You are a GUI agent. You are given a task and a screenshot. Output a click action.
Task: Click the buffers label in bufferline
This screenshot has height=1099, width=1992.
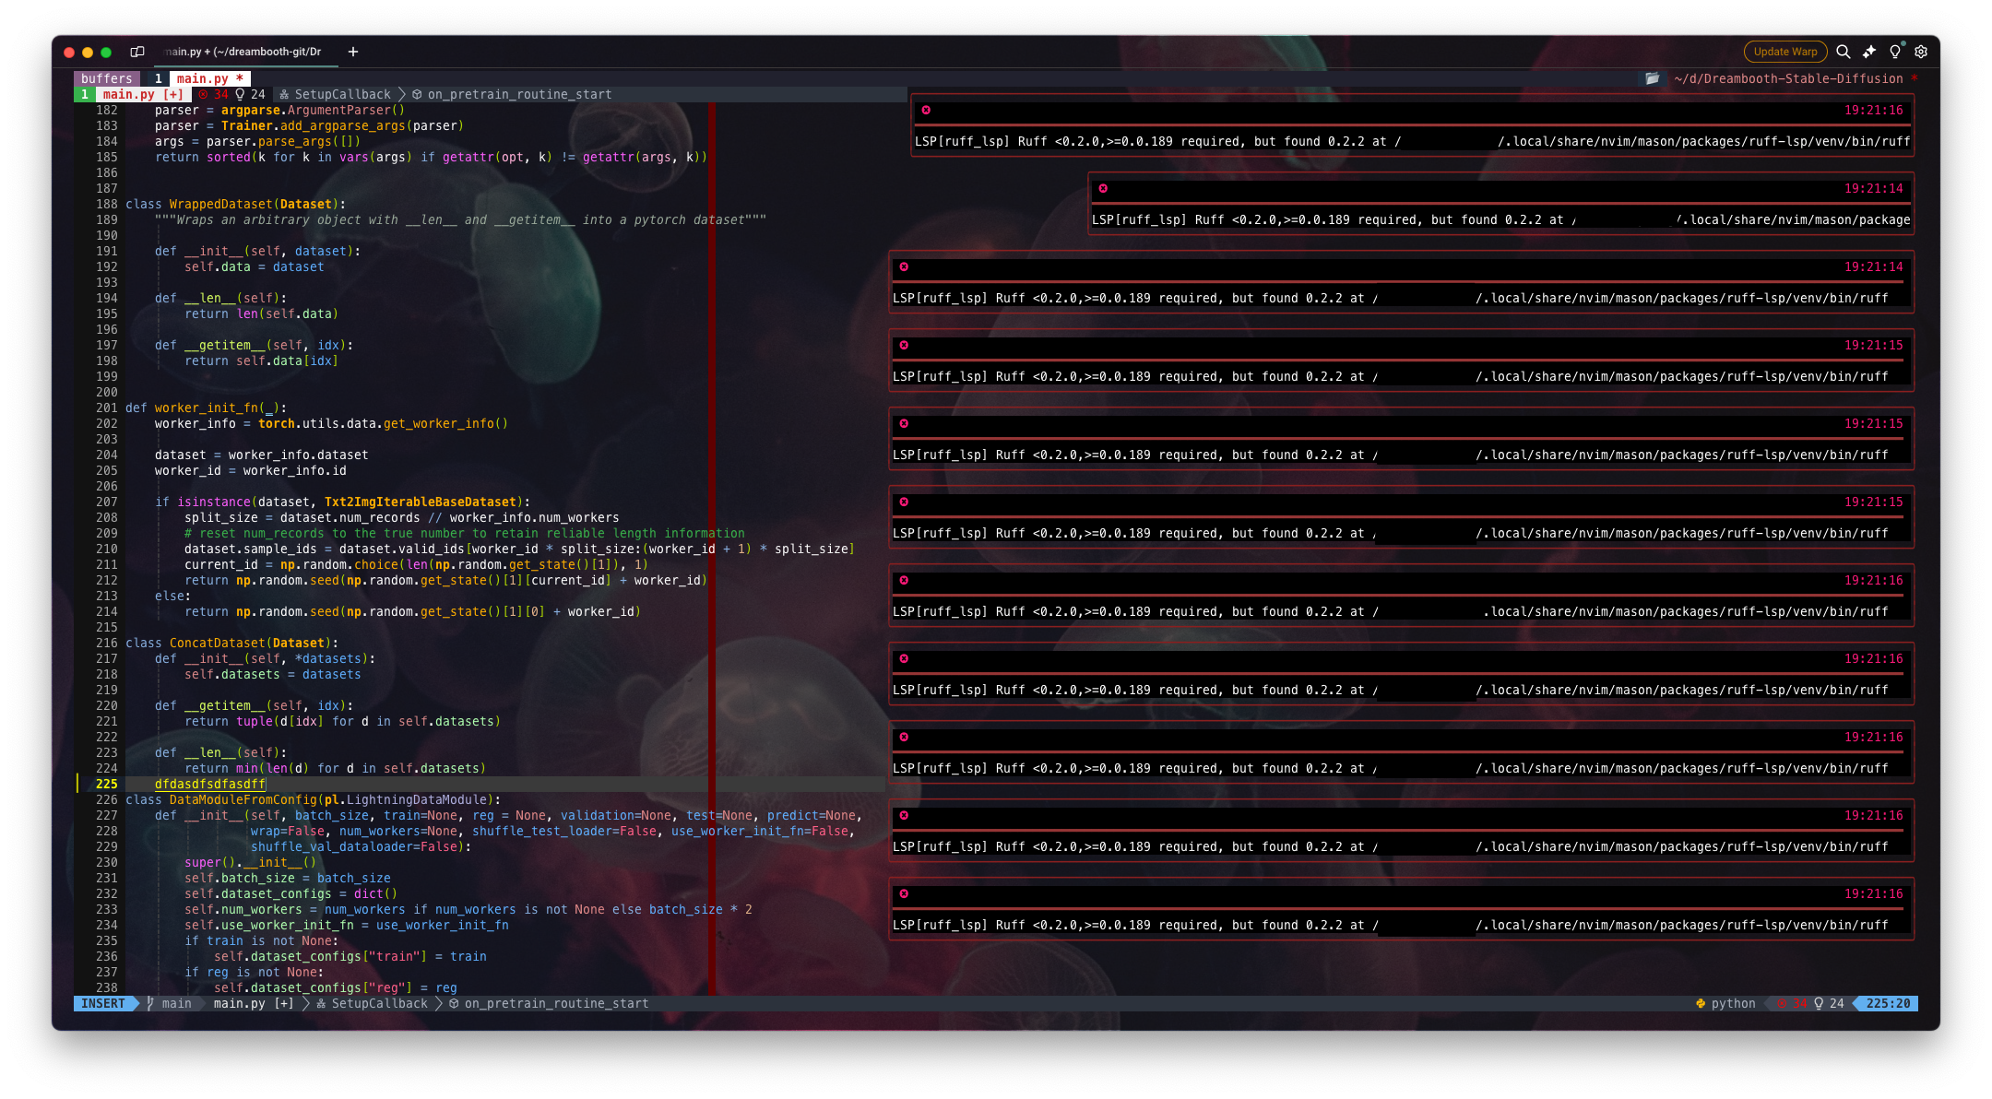pyautogui.click(x=107, y=78)
